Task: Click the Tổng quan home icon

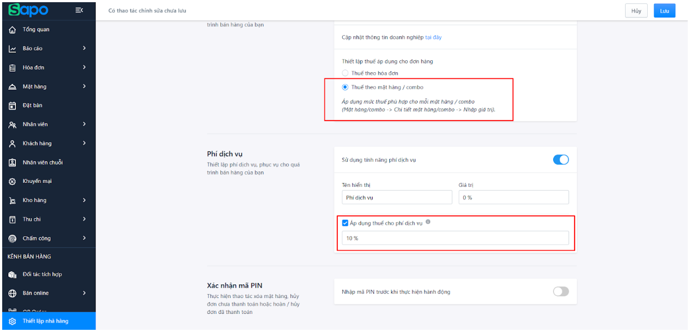Action: point(12,30)
